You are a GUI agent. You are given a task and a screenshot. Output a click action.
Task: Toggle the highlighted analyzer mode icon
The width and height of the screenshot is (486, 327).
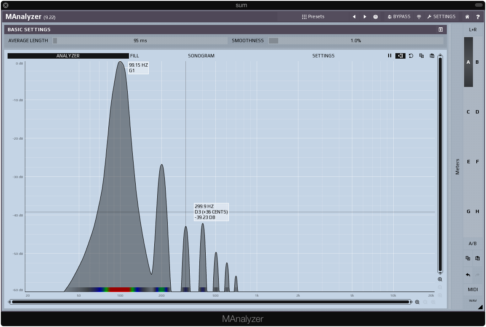pos(400,56)
